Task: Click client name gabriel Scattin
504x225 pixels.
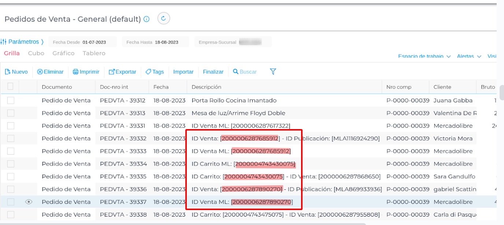Action: 455,189
